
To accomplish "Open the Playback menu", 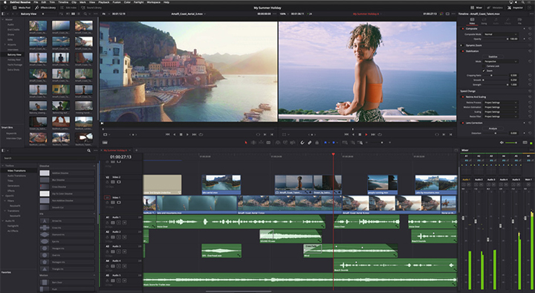I will (104, 2).
